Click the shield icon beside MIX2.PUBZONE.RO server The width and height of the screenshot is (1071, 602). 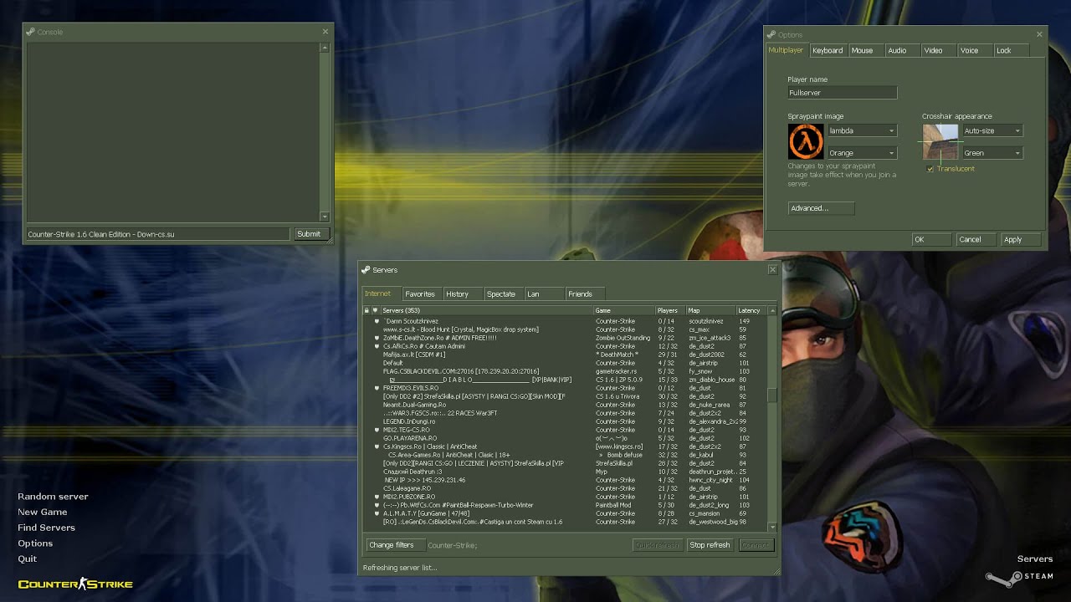tap(377, 497)
